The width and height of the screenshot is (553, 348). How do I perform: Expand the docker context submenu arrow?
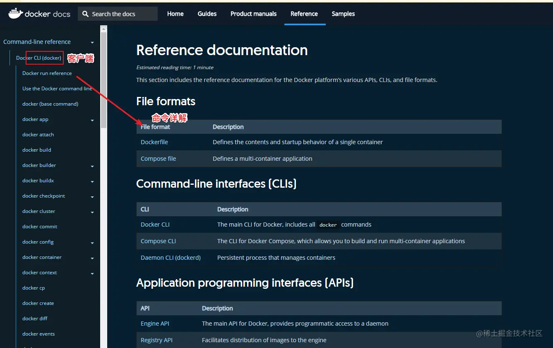point(92,274)
